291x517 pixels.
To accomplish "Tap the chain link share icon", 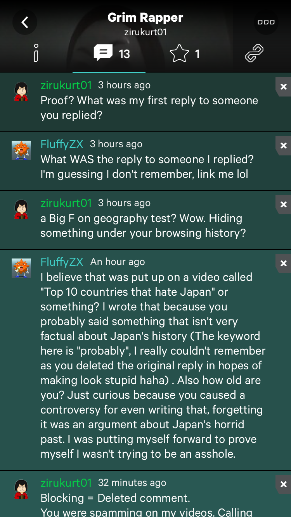I will [x=254, y=53].
